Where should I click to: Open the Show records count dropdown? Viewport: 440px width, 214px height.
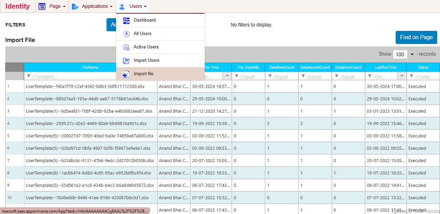click(412, 54)
